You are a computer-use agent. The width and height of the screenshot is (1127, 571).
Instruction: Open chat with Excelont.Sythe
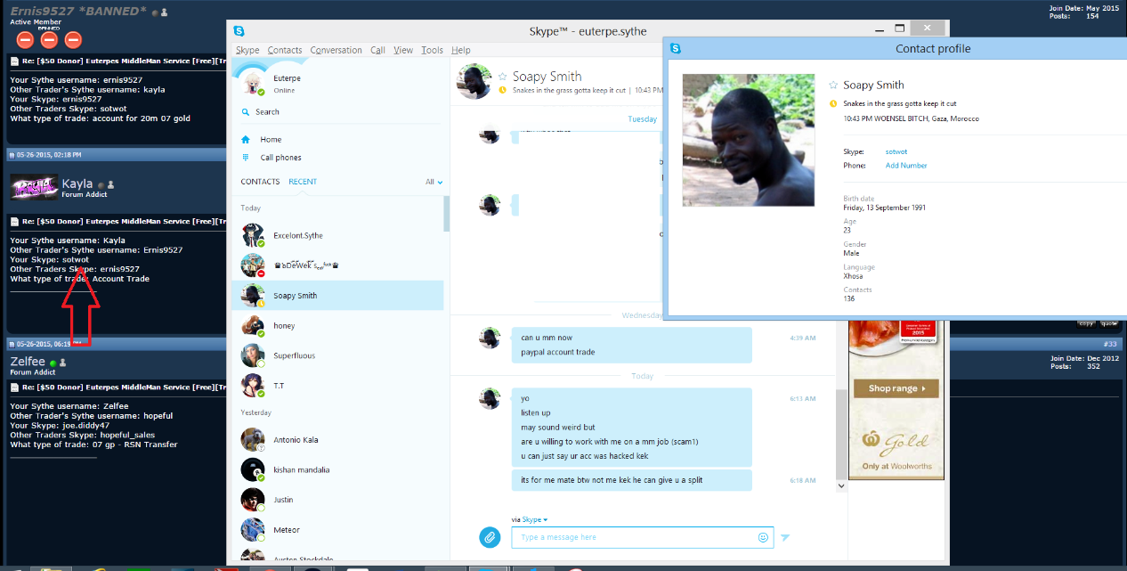[x=337, y=235]
